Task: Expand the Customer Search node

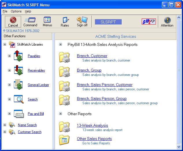Action: coord(5,132)
